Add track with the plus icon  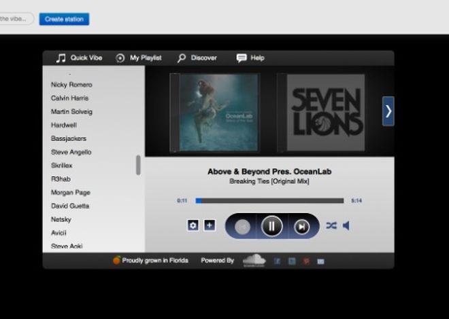(210, 225)
